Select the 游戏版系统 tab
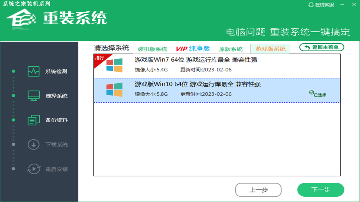The height and width of the screenshot is (202, 360). (x=270, y=49)
